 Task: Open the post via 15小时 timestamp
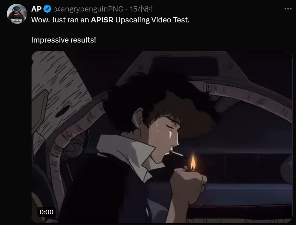tap(141, 9)
